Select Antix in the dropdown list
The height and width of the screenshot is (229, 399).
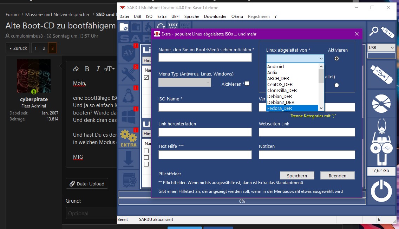click(292, 72)
